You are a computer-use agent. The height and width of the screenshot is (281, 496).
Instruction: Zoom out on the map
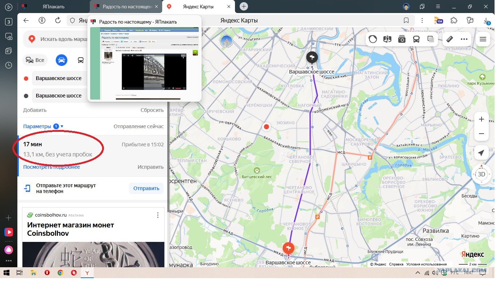tap(482, 134)
